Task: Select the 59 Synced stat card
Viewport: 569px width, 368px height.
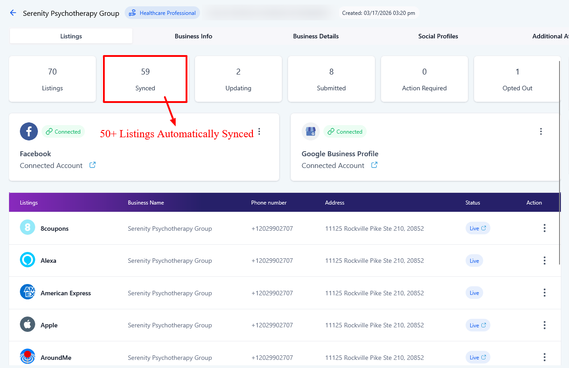Action: 145,79
